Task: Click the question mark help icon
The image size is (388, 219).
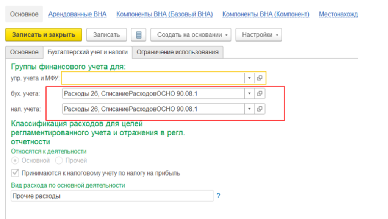Action: 218,196
